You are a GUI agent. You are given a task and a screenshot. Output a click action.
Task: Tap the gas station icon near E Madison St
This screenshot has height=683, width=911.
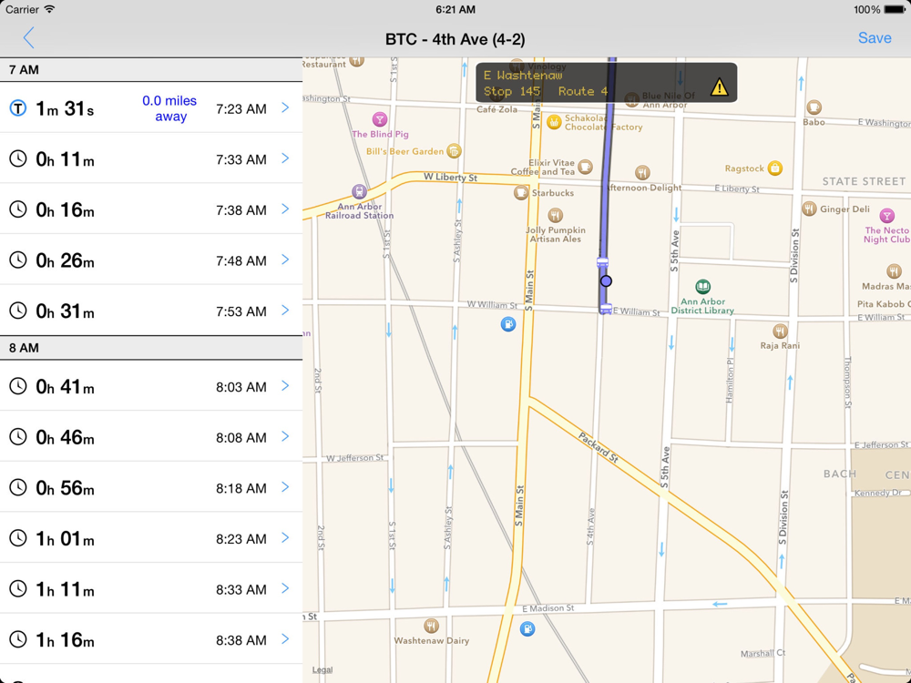(x=527, y=628)
